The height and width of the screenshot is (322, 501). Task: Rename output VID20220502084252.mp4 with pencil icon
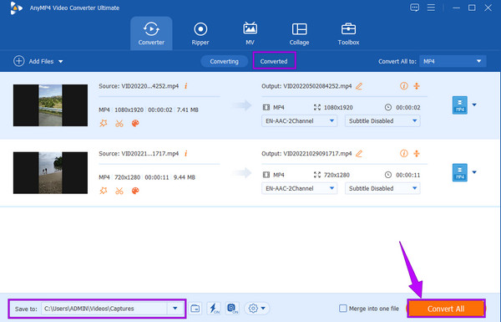coord(359,86)
